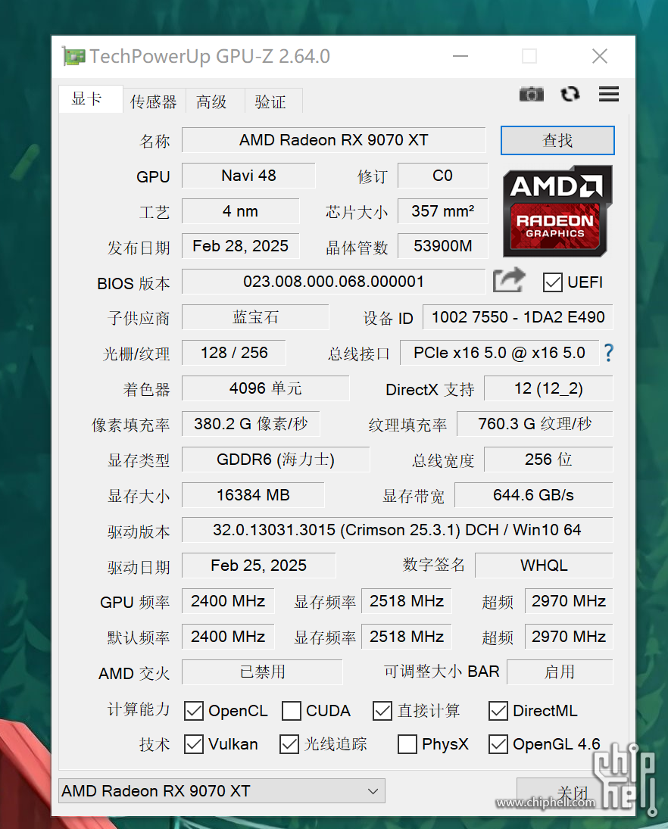Toggle the 直接计算 checkbox
The width and height of the screenshot is (668, 829).
point(382,711)
